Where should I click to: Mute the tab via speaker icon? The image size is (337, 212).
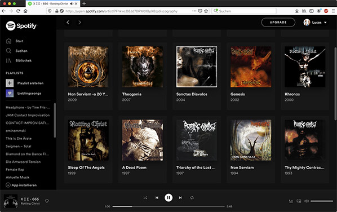tap(72, 3)
